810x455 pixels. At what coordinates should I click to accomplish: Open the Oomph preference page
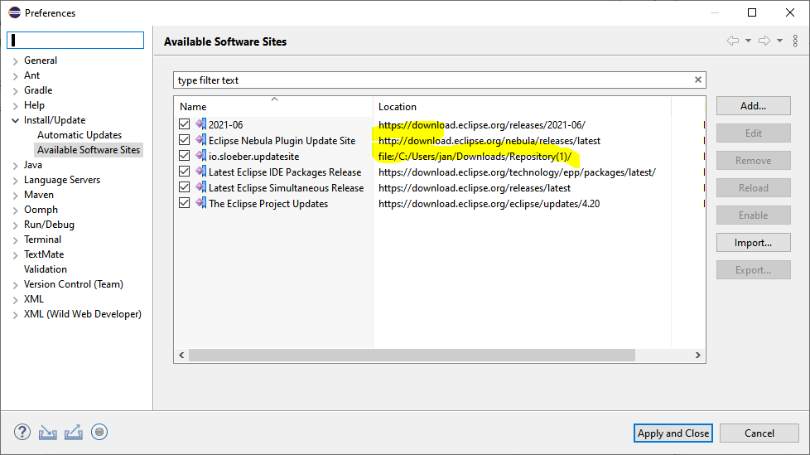(x=41, y=210)
